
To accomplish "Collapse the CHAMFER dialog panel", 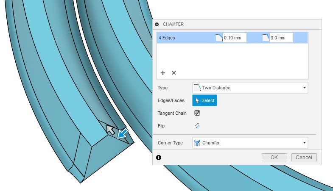I will click(x=157, y=25).
